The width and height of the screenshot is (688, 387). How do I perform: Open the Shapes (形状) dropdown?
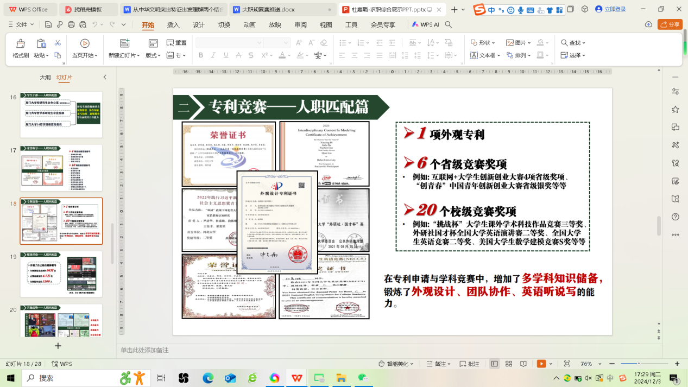[x=483, y=42]
